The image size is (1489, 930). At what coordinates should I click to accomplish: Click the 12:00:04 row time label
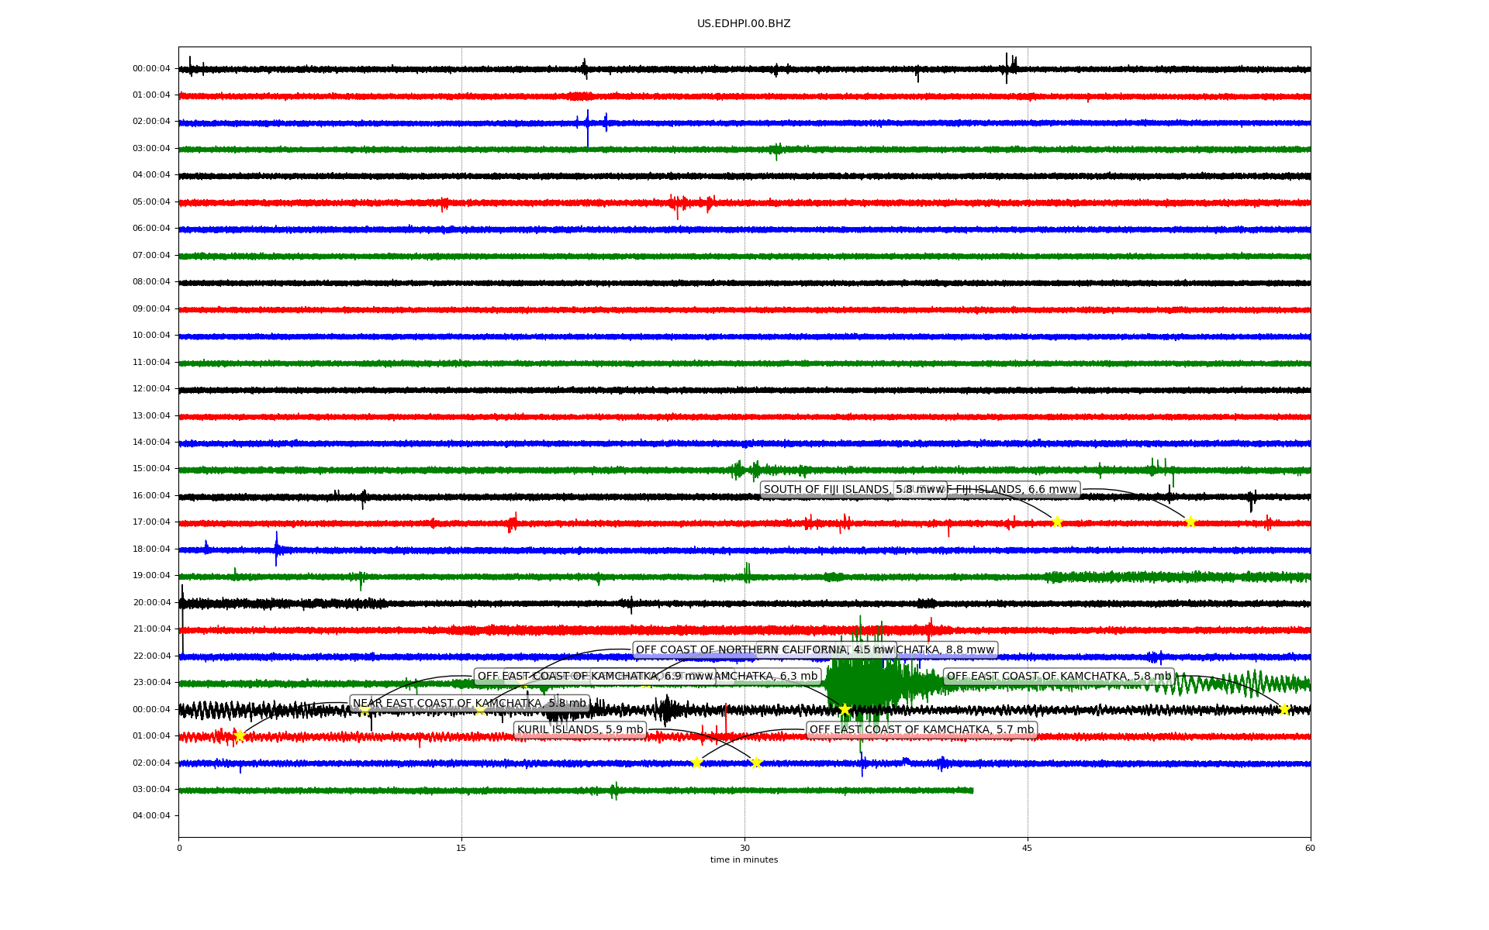coord(151,389)
